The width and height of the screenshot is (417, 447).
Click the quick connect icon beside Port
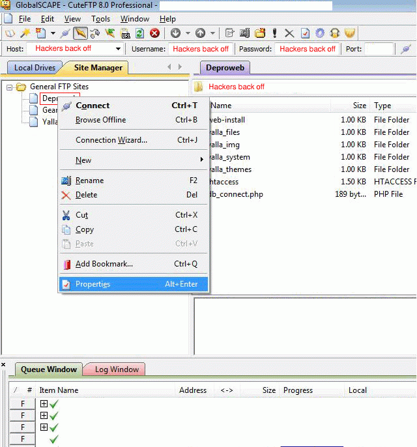tap(405, 49)
